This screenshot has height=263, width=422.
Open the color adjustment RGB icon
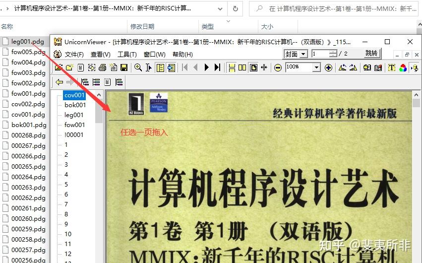(x=403, y=67)
